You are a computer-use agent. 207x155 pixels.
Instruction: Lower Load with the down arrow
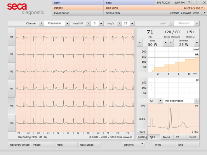tap(166, 43)
